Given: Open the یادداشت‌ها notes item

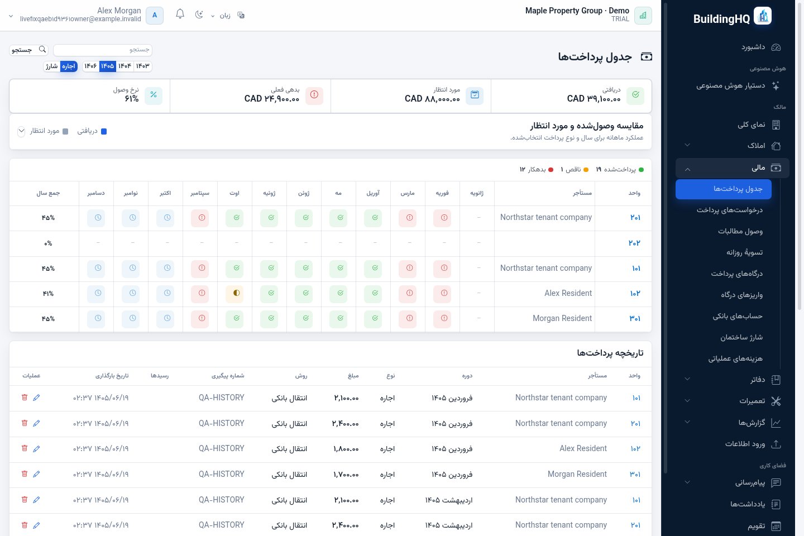Looking at the screenshot, I should (733, 504).
